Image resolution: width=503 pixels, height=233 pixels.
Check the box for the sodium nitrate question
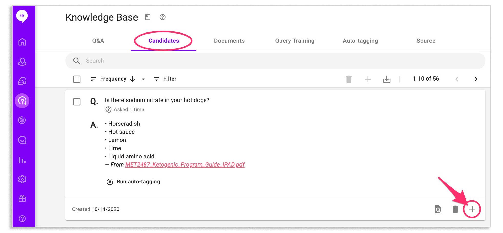[77, 102]
